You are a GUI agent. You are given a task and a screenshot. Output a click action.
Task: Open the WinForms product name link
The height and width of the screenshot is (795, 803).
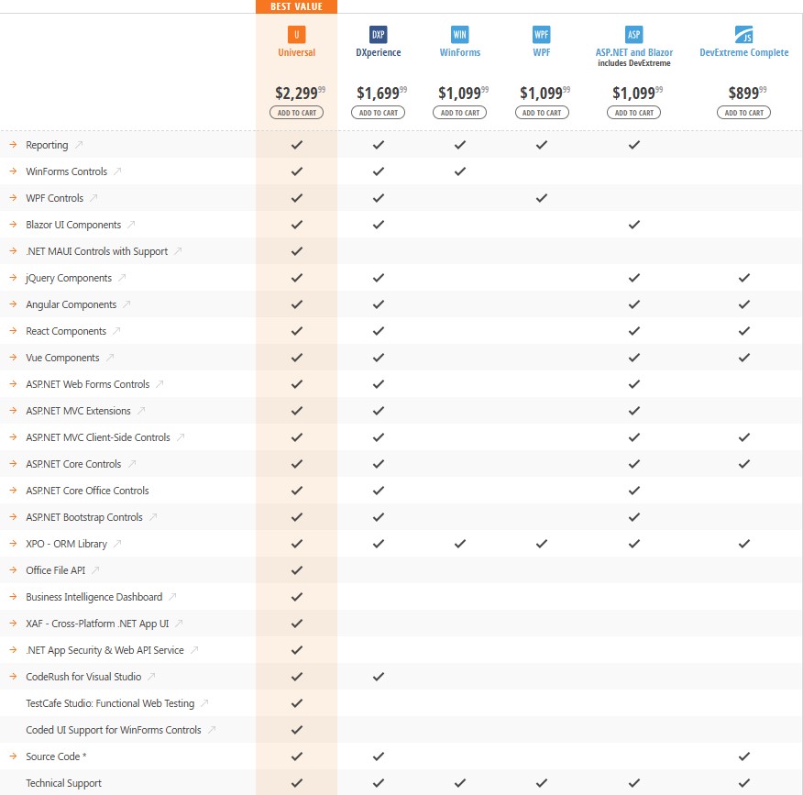(460, 52)
